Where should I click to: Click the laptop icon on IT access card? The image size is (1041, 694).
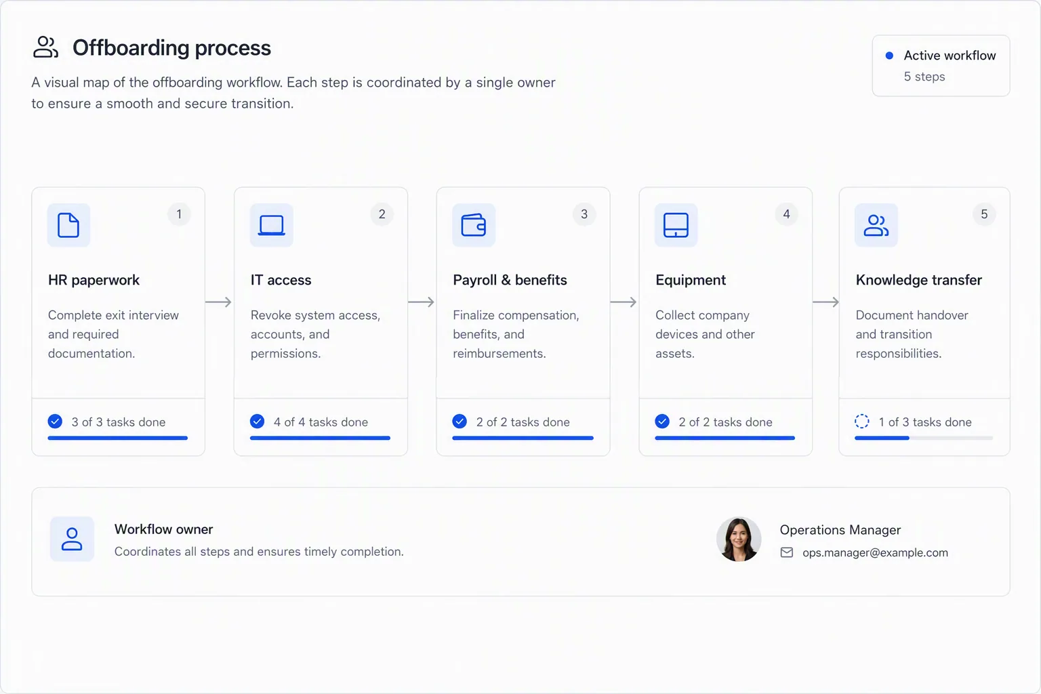(x=271, y=225)
